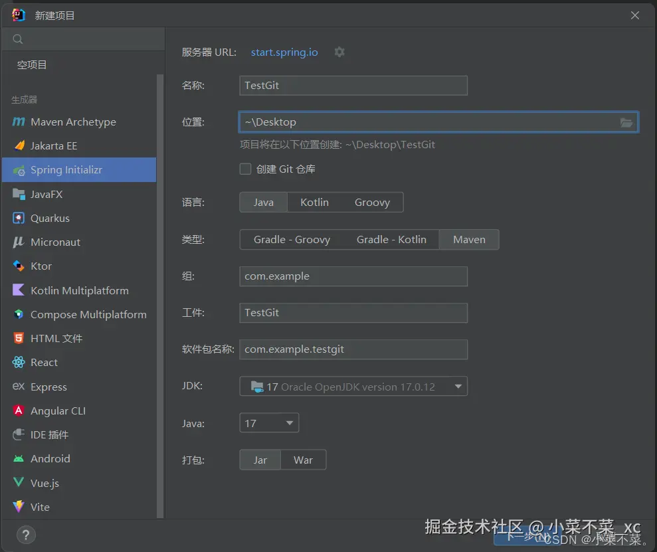
Task: Open help with the question mark button
Action: point(26,535)
